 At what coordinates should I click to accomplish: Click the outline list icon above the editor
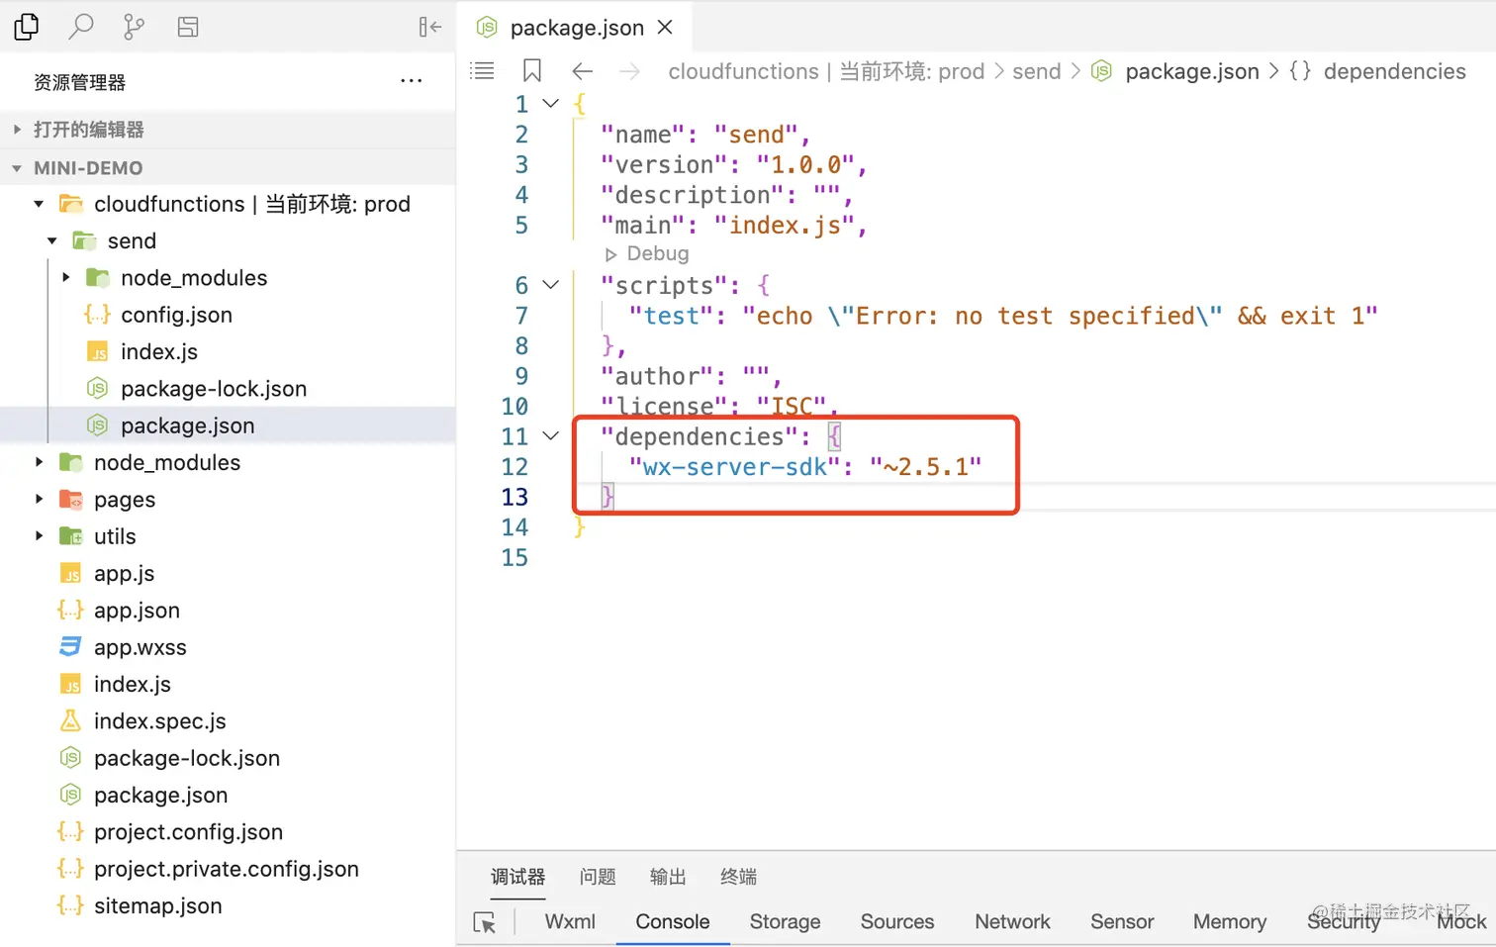482,70
